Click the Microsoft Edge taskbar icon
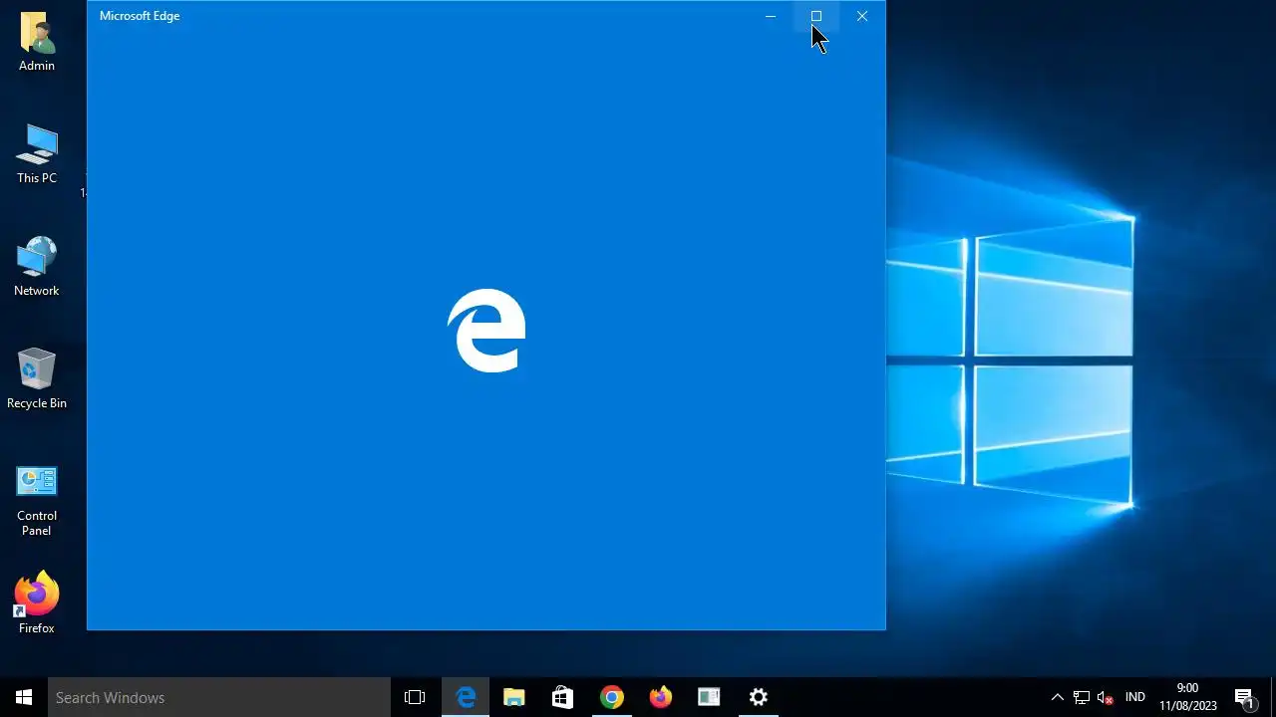 pos(466,697)
